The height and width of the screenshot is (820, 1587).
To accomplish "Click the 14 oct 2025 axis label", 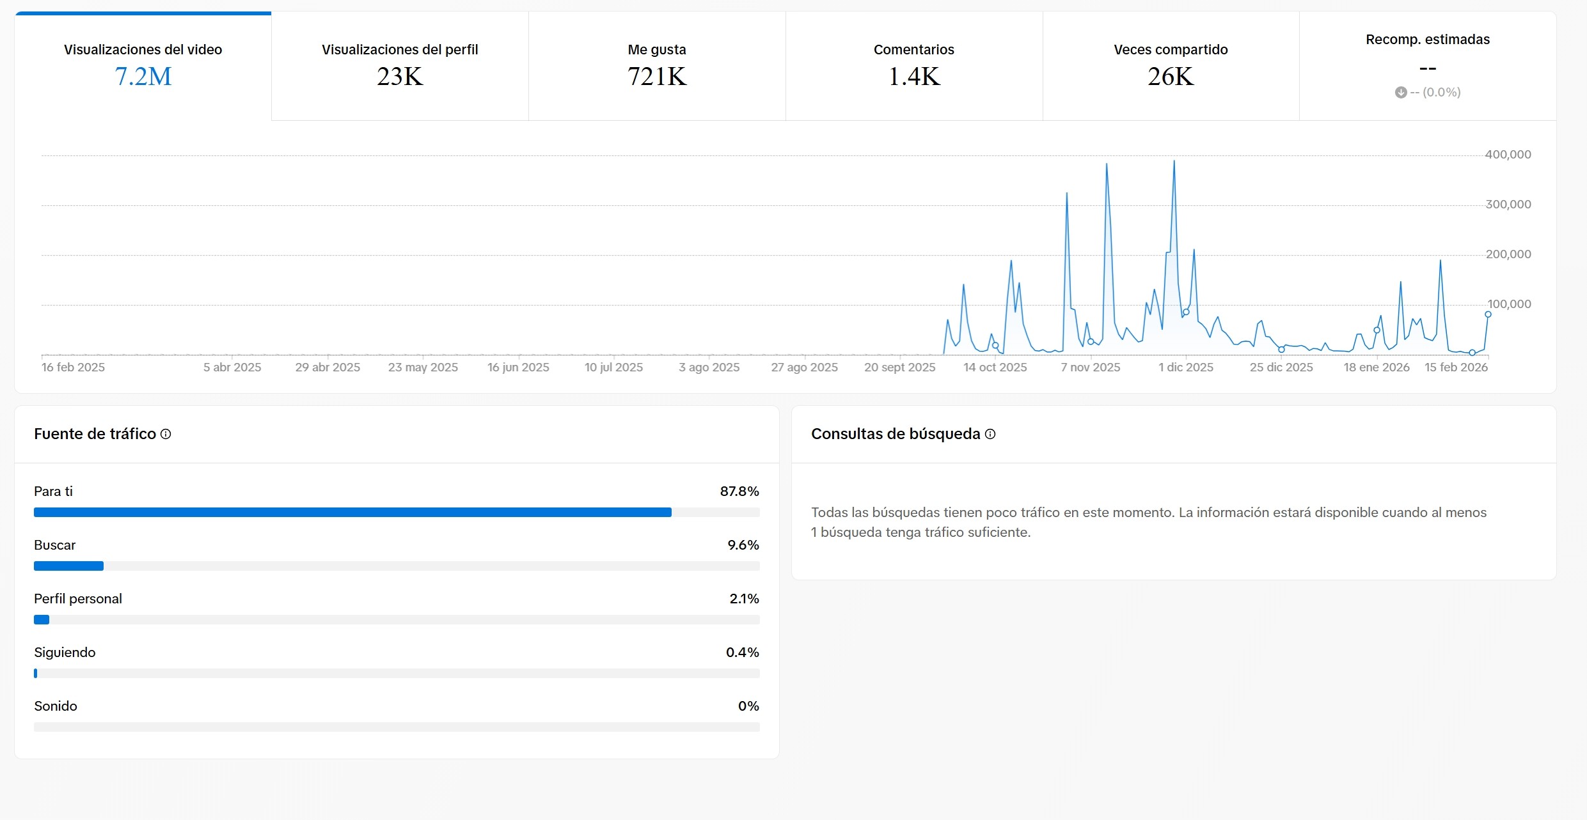I will [x=995, y=367].
